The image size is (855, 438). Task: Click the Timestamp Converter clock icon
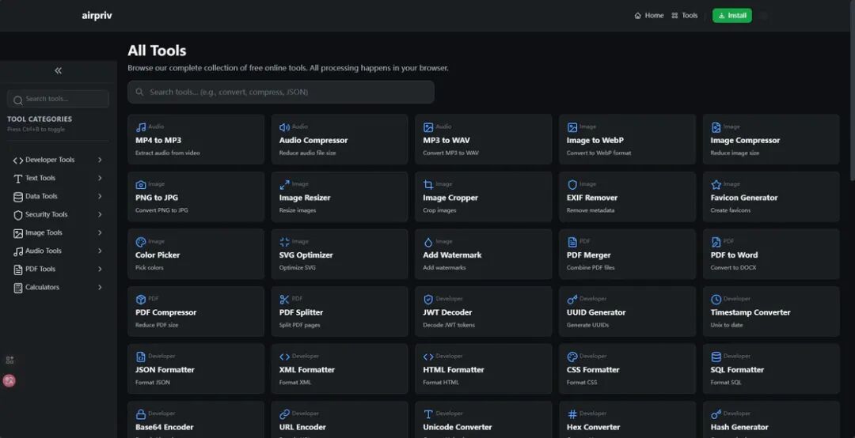pyautogui.click(x=716, y=300)
